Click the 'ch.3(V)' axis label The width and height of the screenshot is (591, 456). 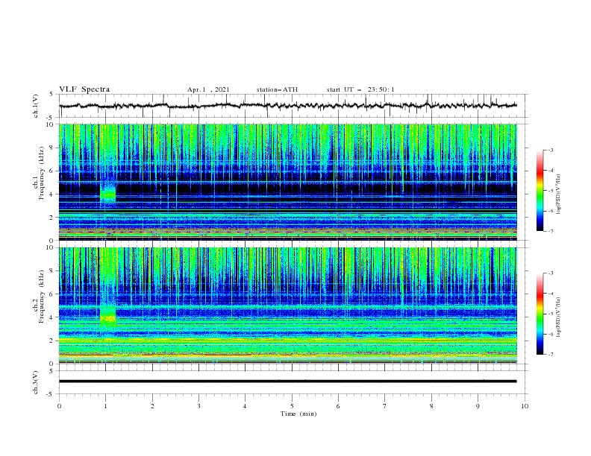click(36, 382)
